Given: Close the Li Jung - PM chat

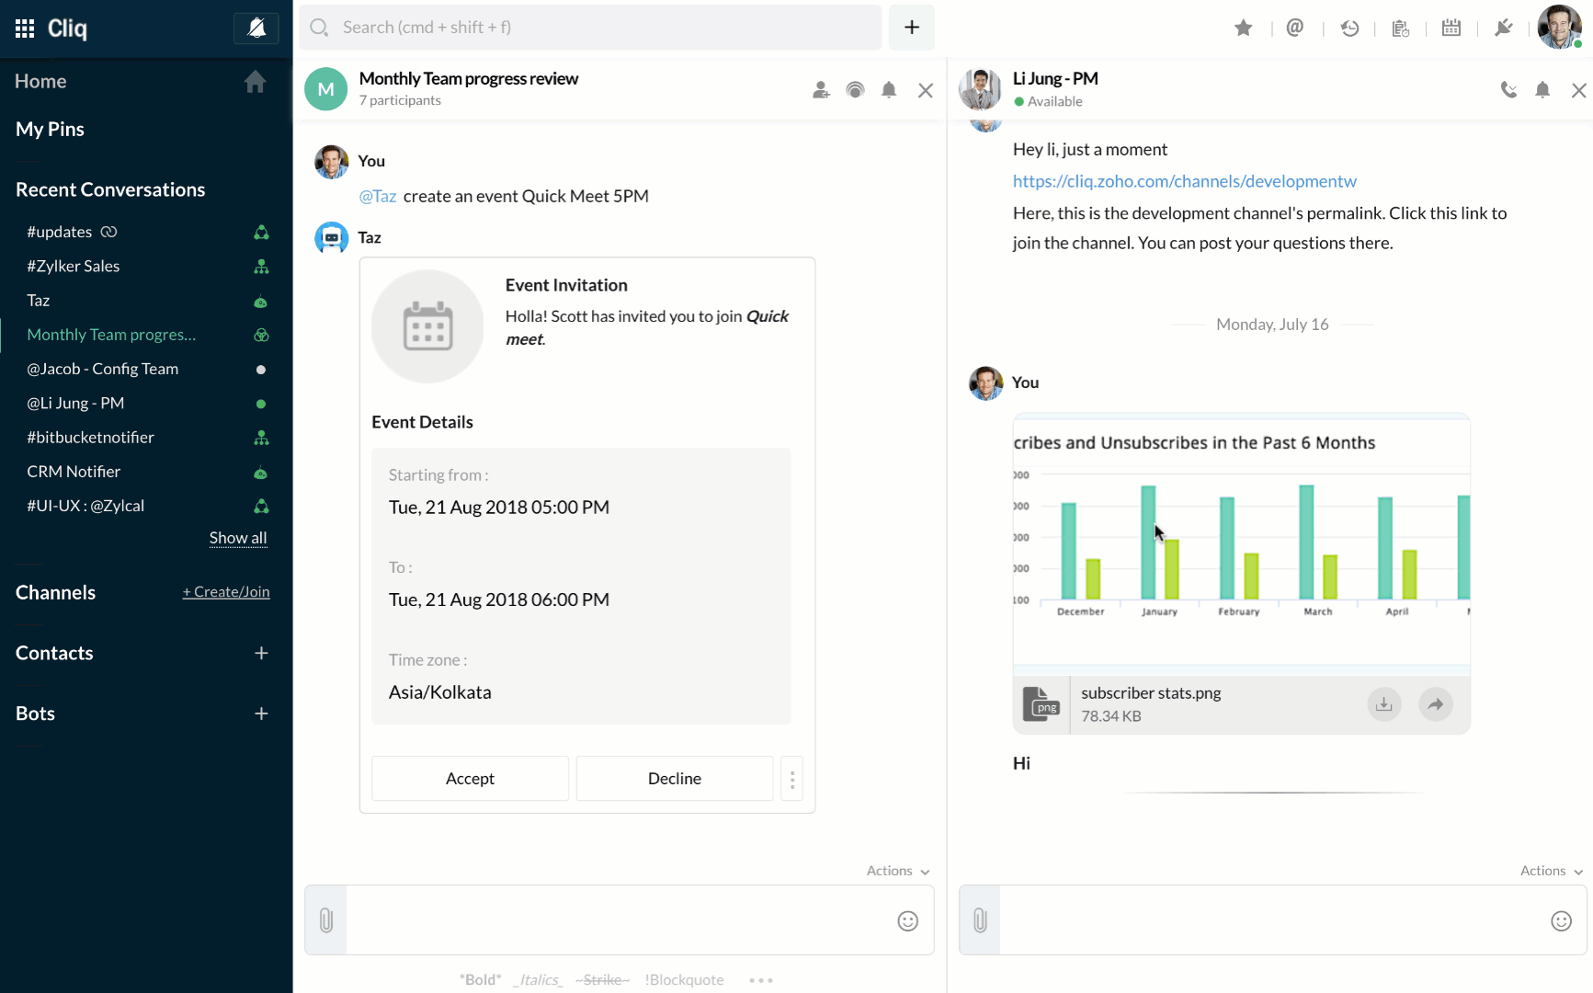Looking at the screenshot, I should [1578, 90].
